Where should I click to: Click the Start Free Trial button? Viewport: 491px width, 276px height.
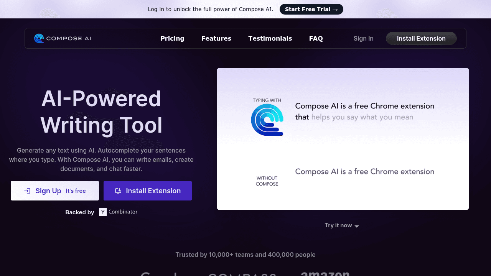(311, 9)
